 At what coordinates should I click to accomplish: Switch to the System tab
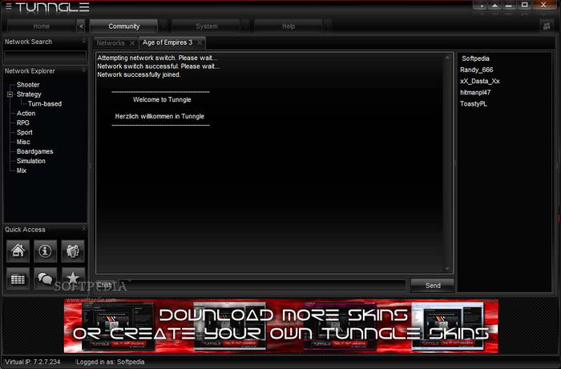(206, 26)
